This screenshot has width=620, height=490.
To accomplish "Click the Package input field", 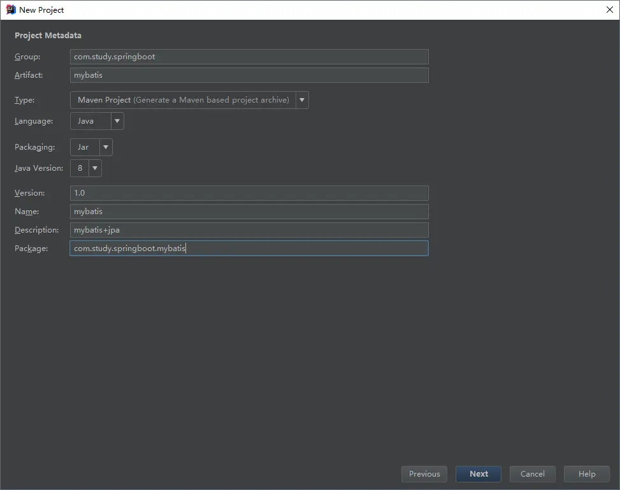I will [249, 249].
